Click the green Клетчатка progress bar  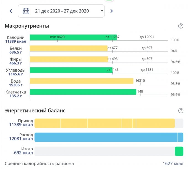(83, 92)
